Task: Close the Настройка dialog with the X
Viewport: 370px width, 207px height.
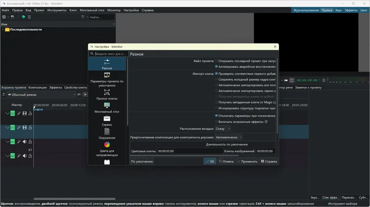Action: [275, 47]
